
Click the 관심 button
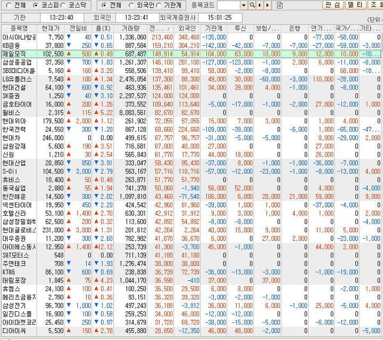point(333,5)
